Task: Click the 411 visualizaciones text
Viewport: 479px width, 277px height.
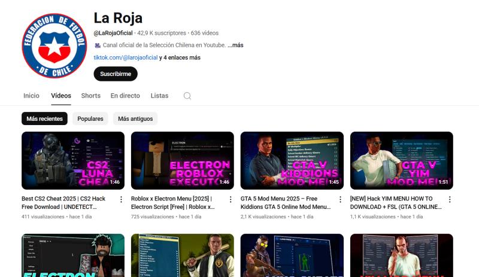Action: click(x=43, y=217)
